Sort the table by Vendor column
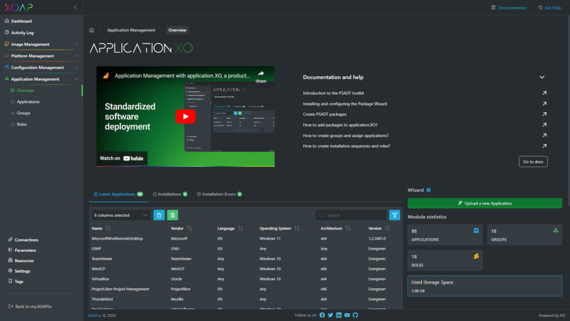 pos(189,228)
